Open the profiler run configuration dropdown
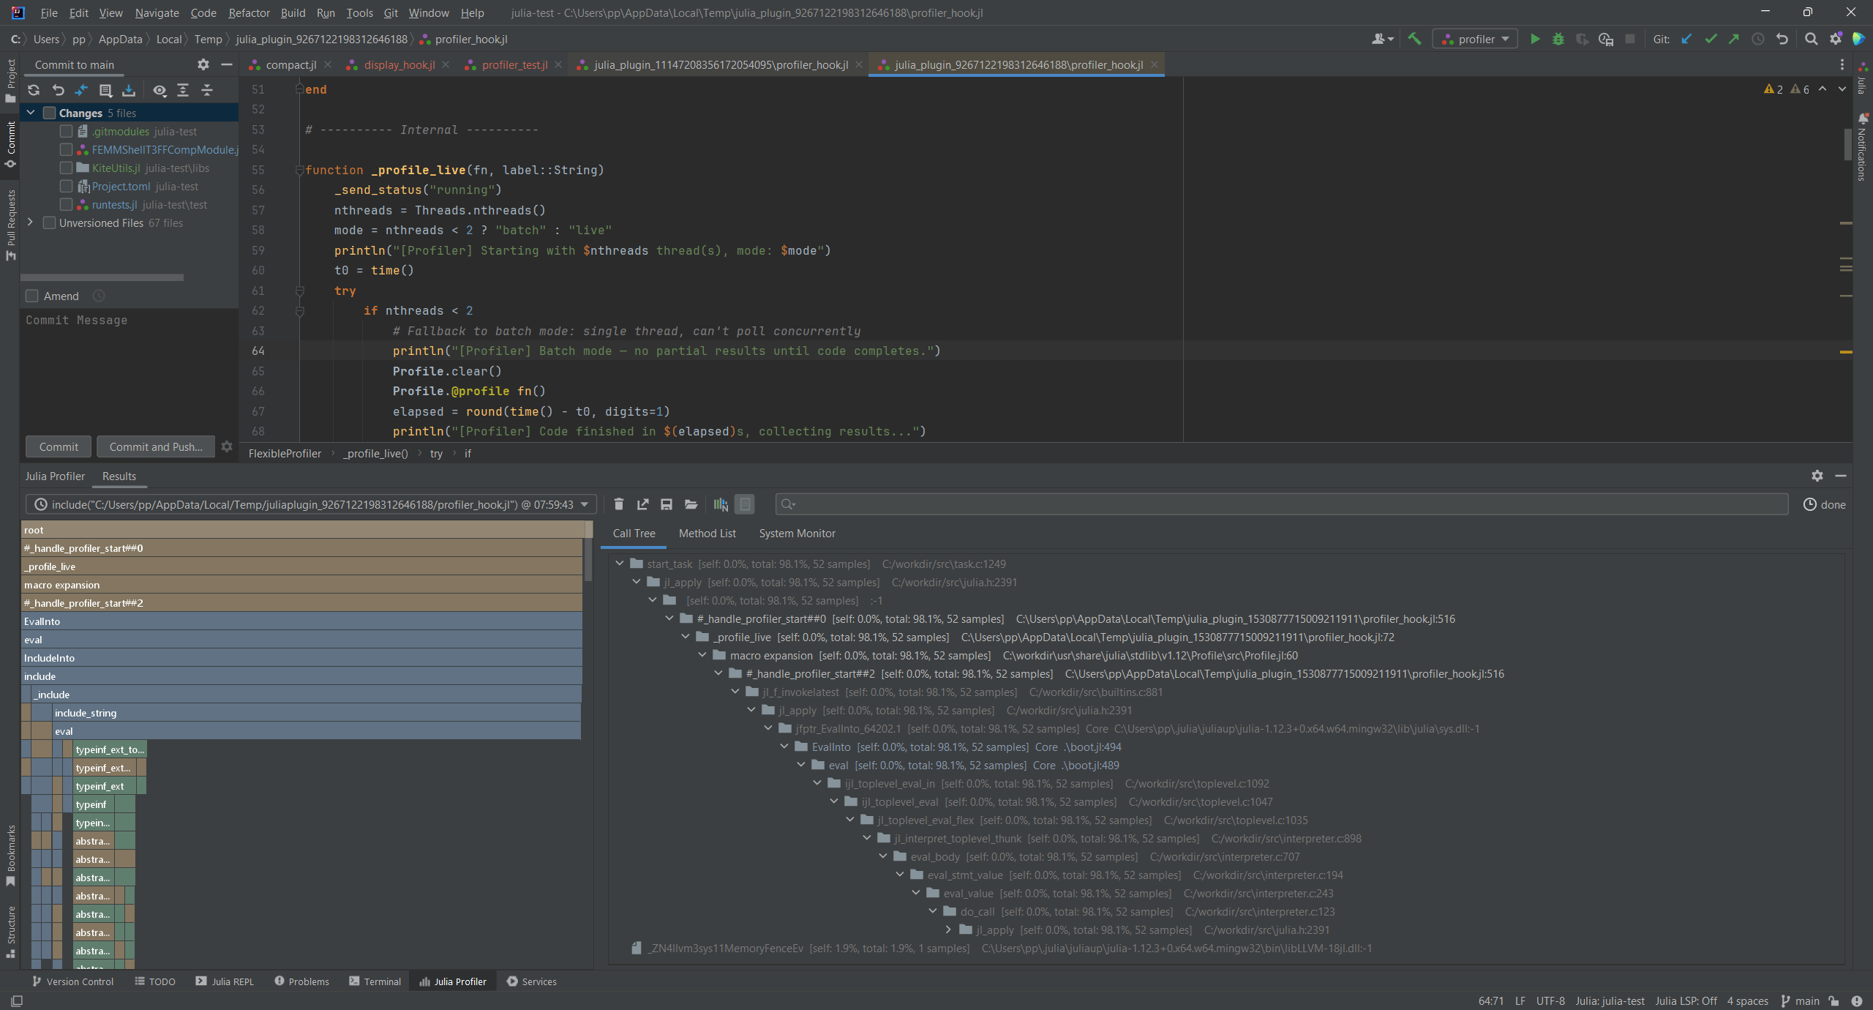This screenshot has width=1873, height=1010. (x=1475, y=39)
